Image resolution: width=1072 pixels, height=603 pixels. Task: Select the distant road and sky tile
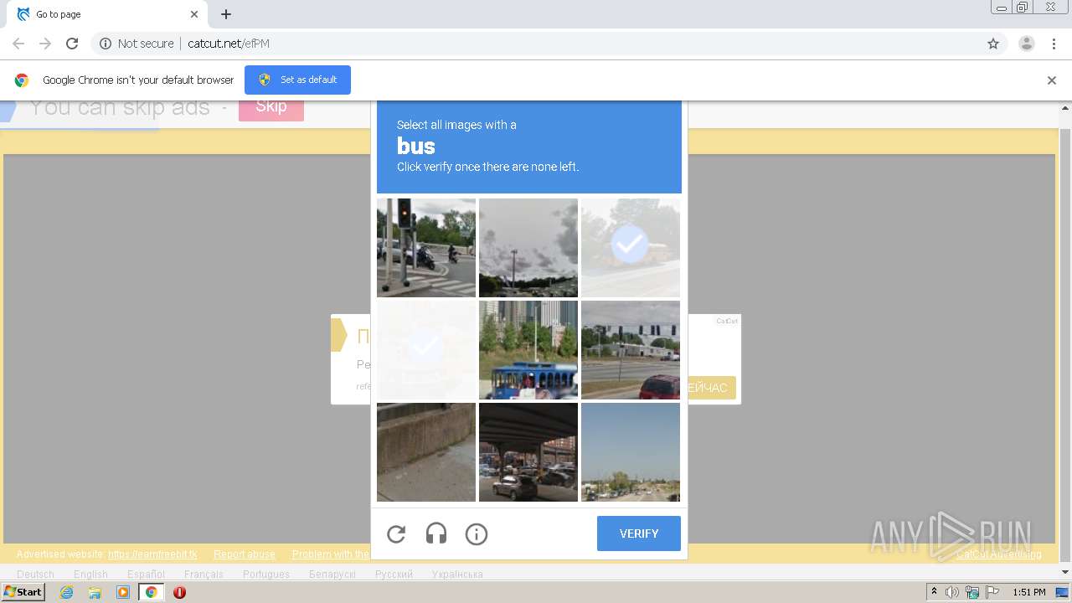tap(631, 452)
